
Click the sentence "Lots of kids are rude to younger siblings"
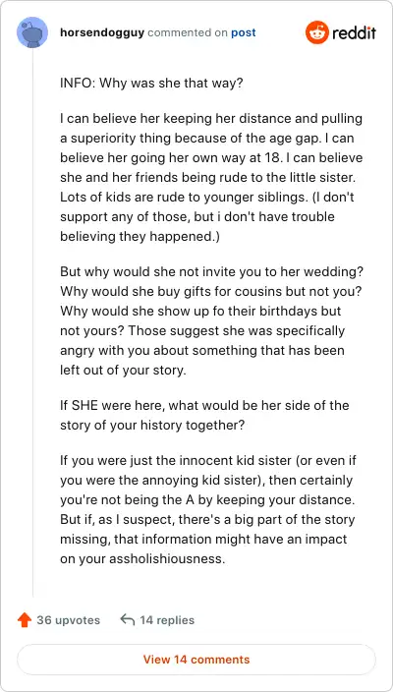tap(182, 197)
